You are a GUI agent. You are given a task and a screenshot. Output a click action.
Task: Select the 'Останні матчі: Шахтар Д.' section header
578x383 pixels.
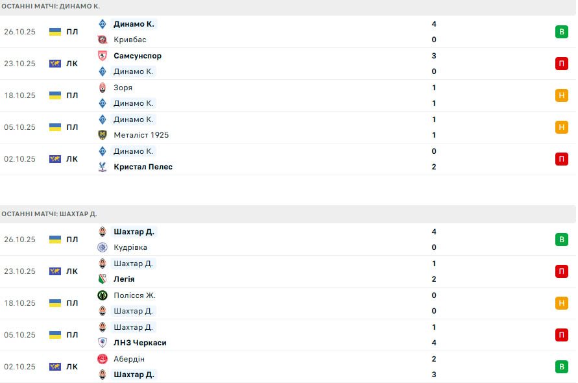click(49, 214)
